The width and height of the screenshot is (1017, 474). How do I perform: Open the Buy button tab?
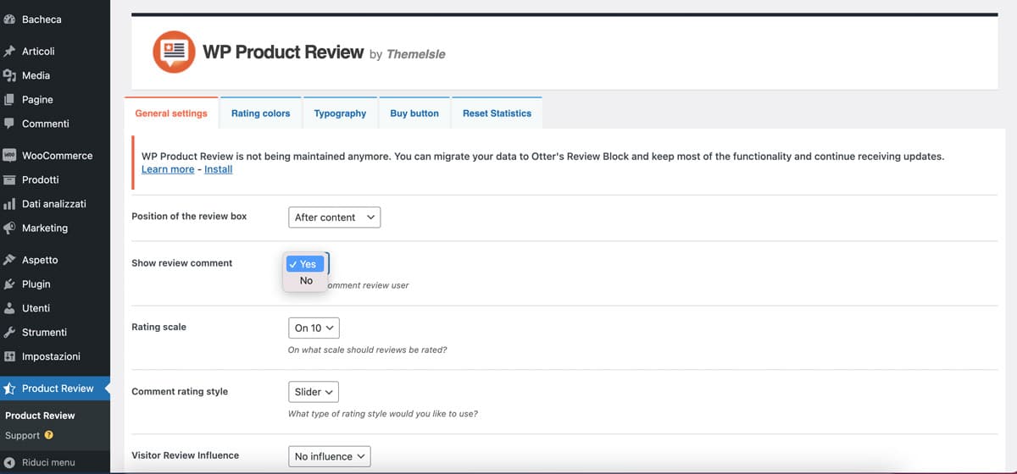414,113
